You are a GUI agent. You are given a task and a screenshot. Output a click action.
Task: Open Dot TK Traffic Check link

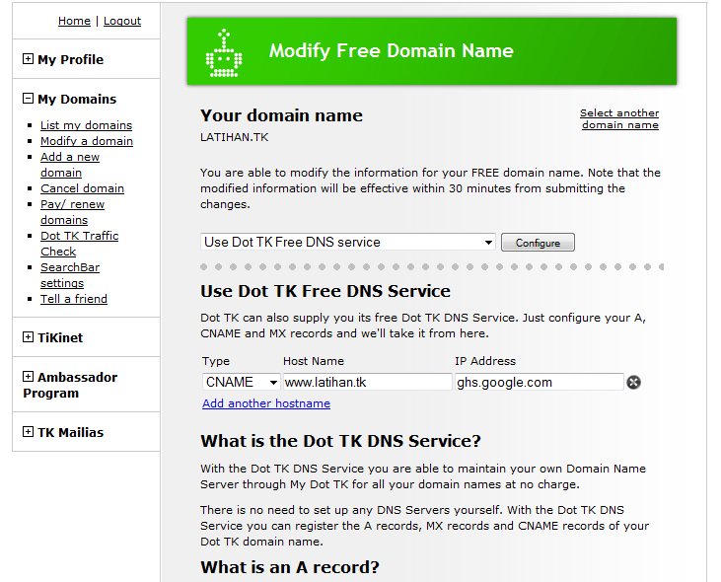pos(80,244)
